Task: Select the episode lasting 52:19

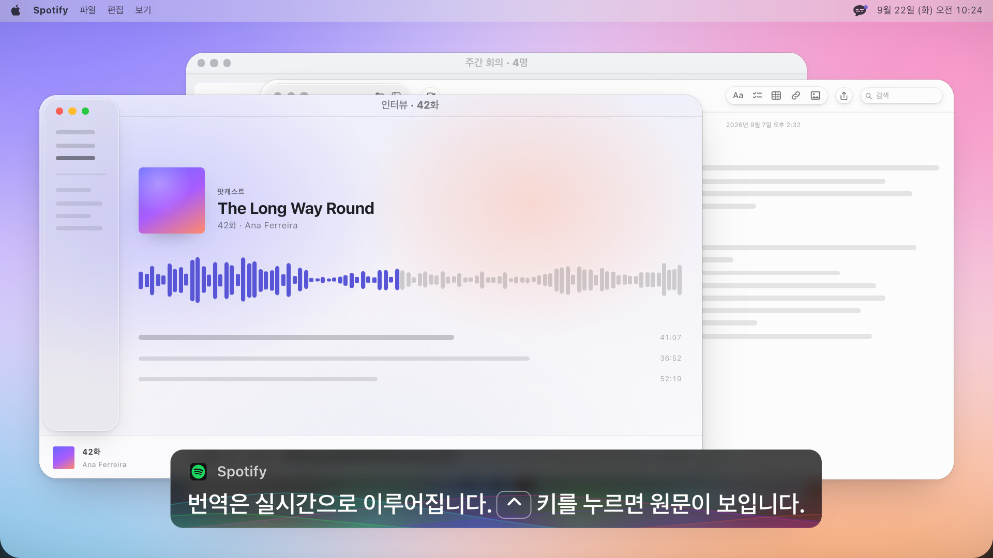Action: tap(410, 379)
